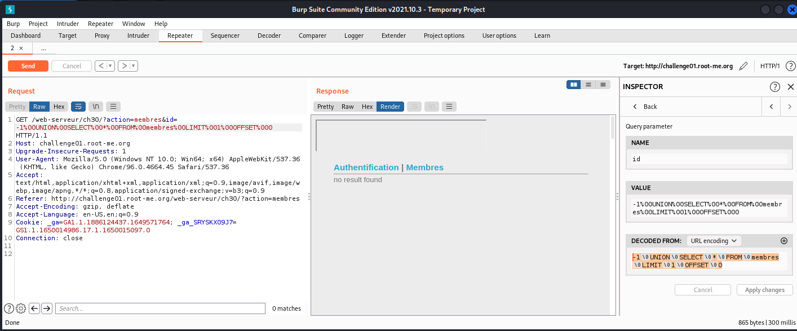Open request editor hamburger options menu
797x331 pixels.
114,107
